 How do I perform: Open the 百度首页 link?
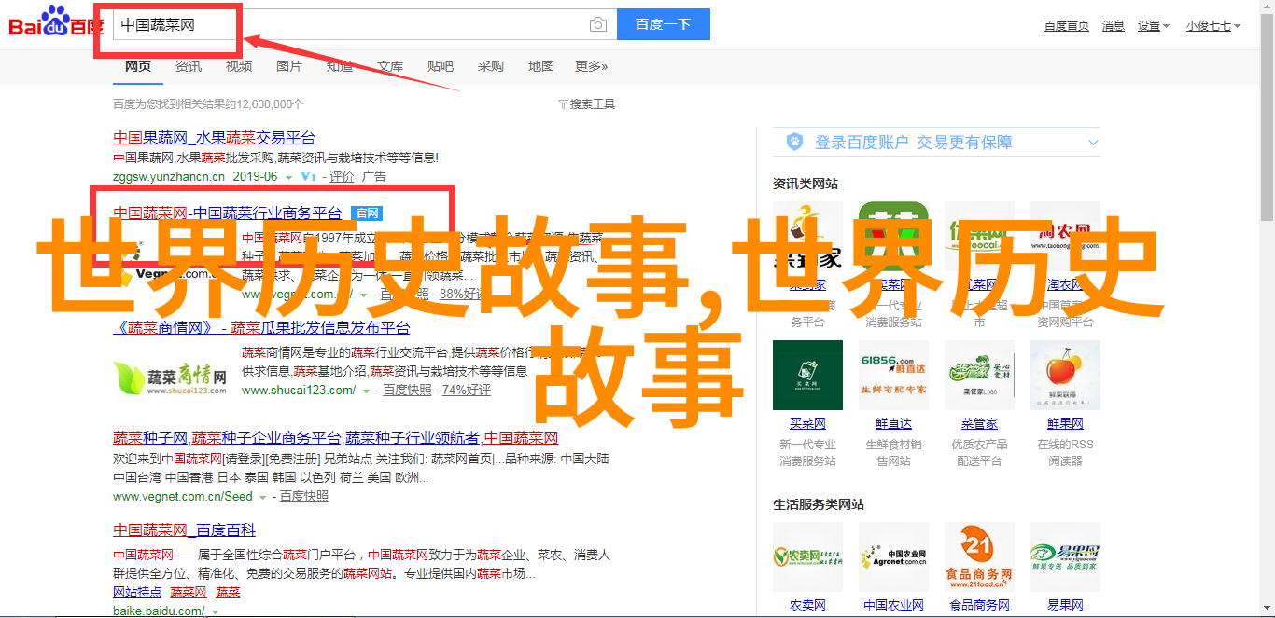(x=1066, y=26)
